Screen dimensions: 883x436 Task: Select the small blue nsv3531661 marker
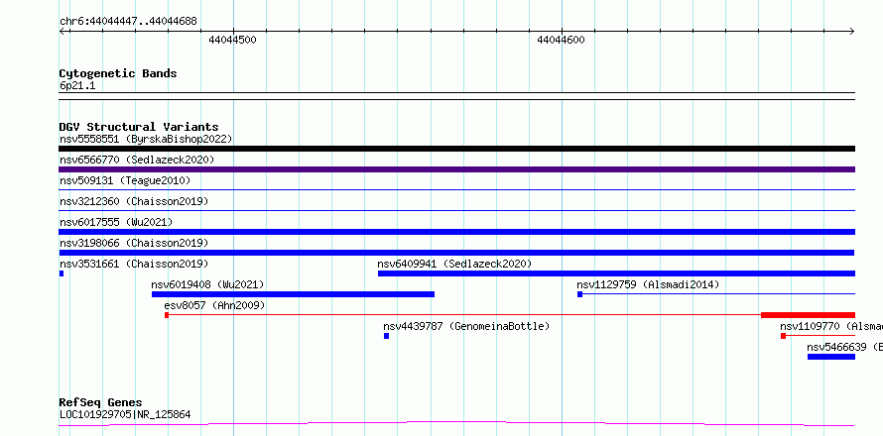(x=62, y=273)
